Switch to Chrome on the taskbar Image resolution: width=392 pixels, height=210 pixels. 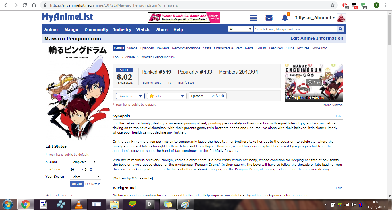click(x=26, y=204)
